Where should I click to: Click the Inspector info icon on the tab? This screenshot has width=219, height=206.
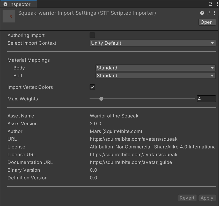(5, 4)
